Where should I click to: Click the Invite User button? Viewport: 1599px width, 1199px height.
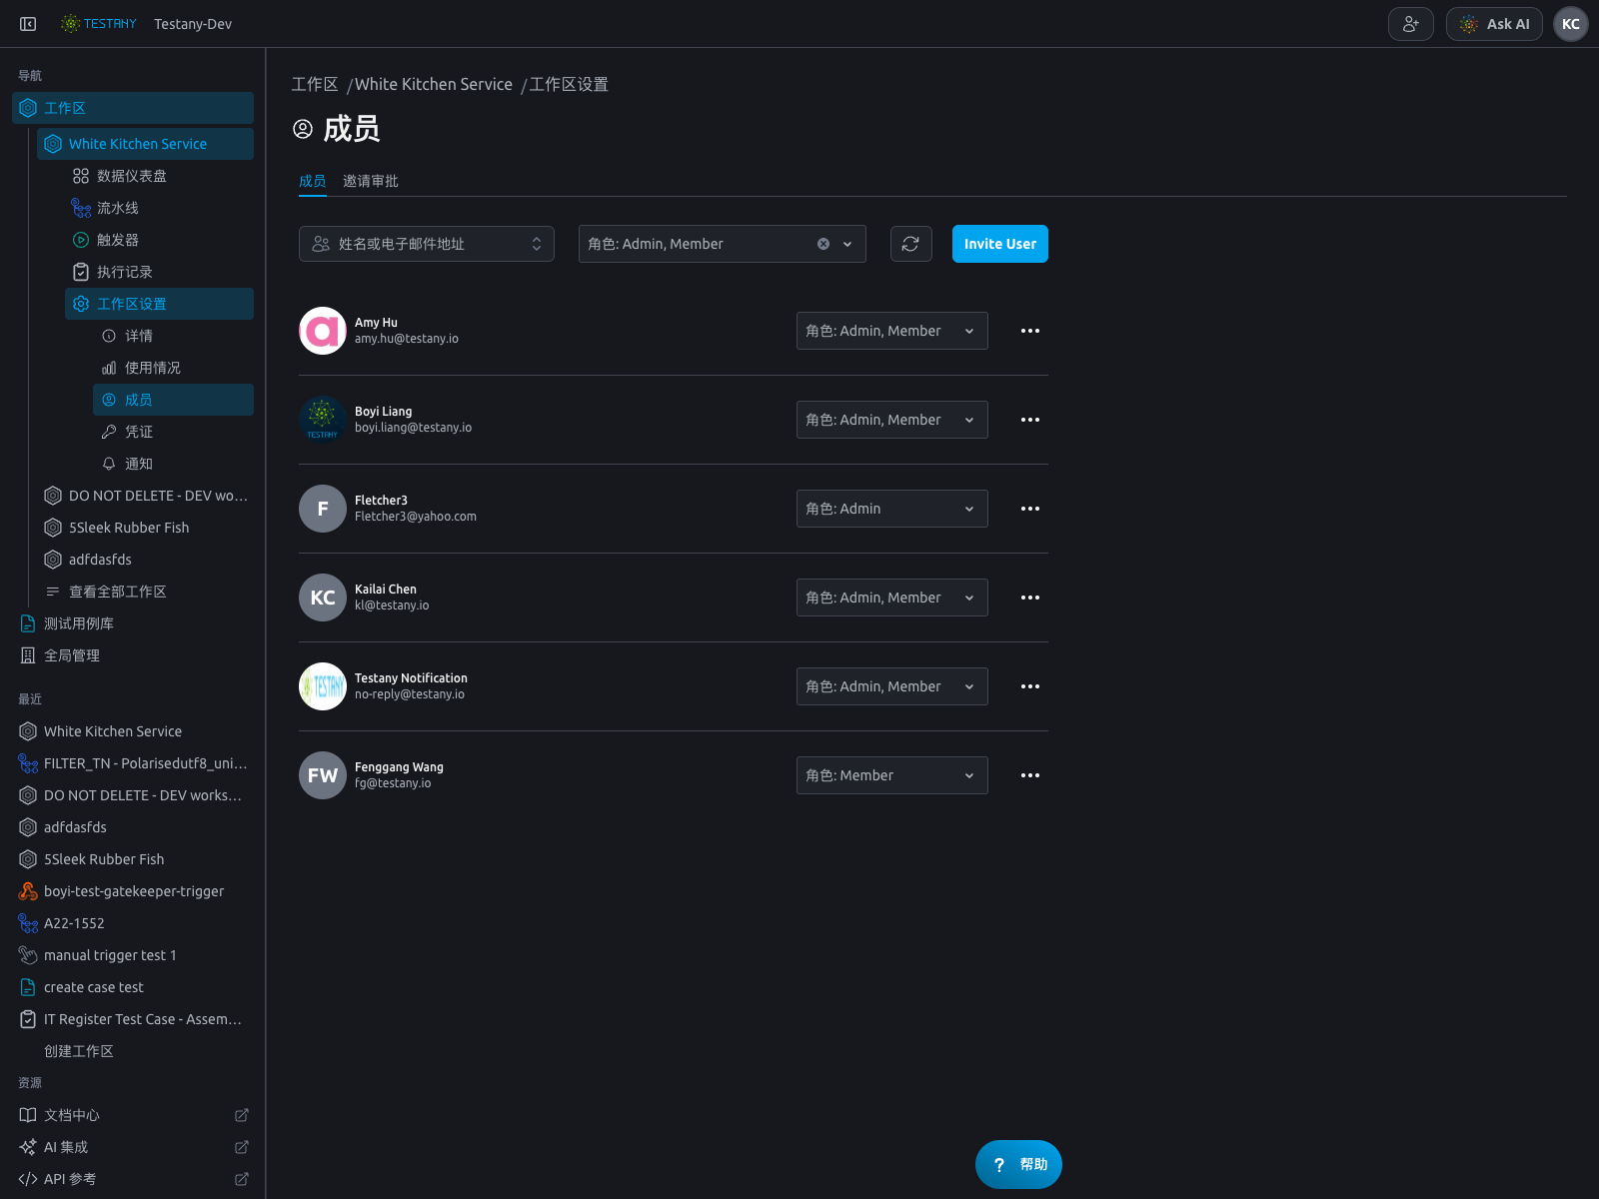pyautogui.click(x=1000, y=244)
